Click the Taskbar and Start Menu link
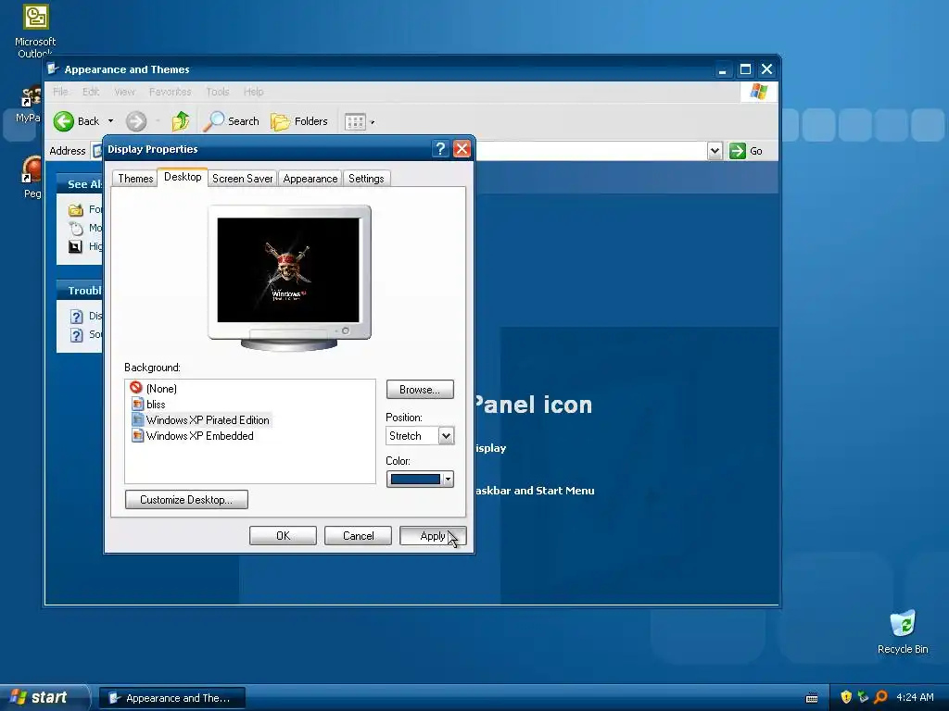Image resolution: width=949 pixels, height=711 pixels. click(x=535, y=491)
